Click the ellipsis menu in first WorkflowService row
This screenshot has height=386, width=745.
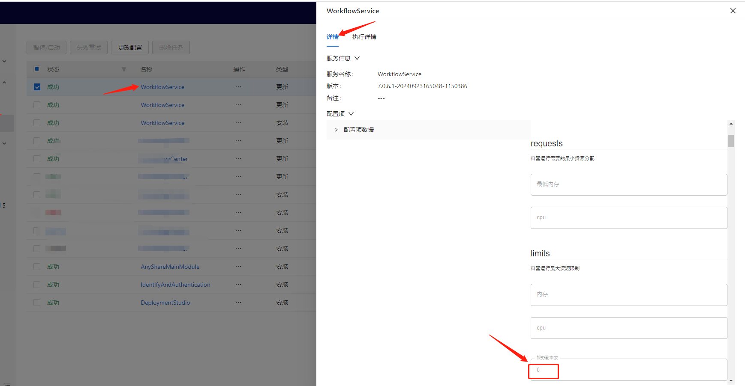(x=238, y=87)
